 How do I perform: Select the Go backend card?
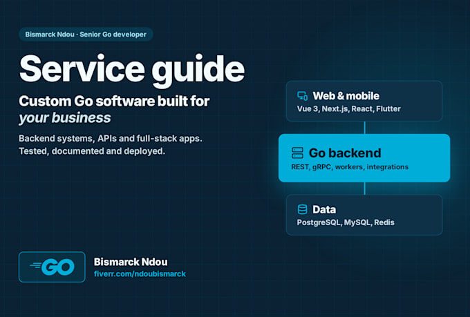[x=364, y=158]
